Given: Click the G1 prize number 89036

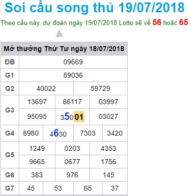Looking at the screenshot, I should (x=73, y=75).
